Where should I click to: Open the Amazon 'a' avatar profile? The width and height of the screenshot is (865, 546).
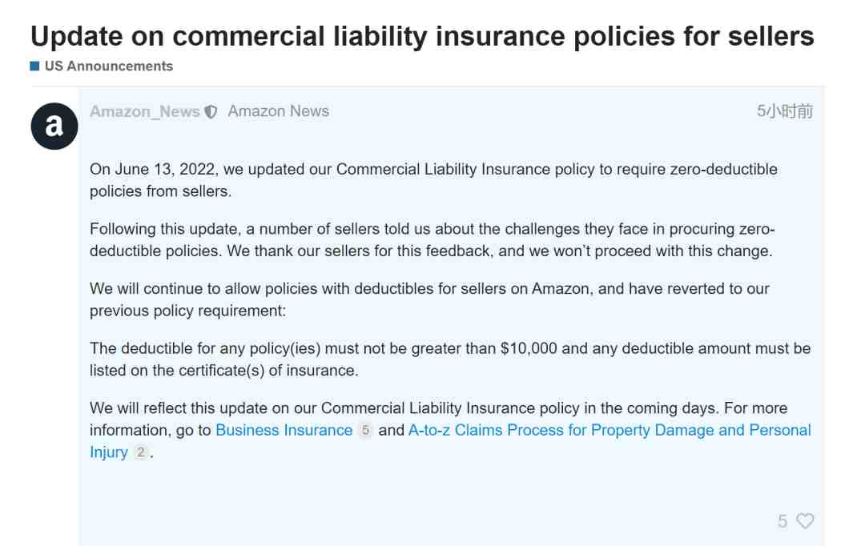pyautogui.click(x=54, y=126)
